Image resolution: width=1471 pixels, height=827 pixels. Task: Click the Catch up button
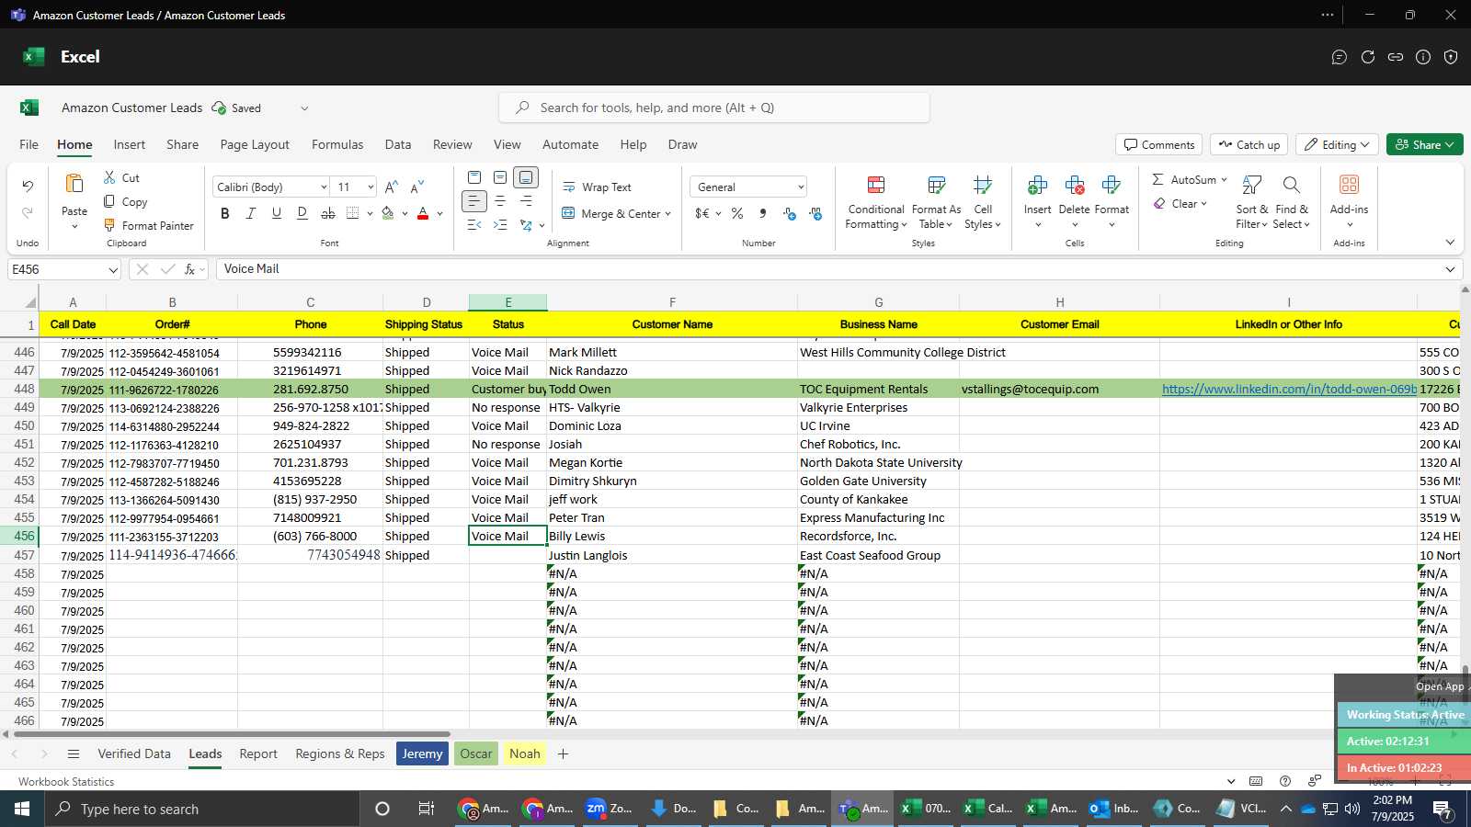(x=1249, y=144)
